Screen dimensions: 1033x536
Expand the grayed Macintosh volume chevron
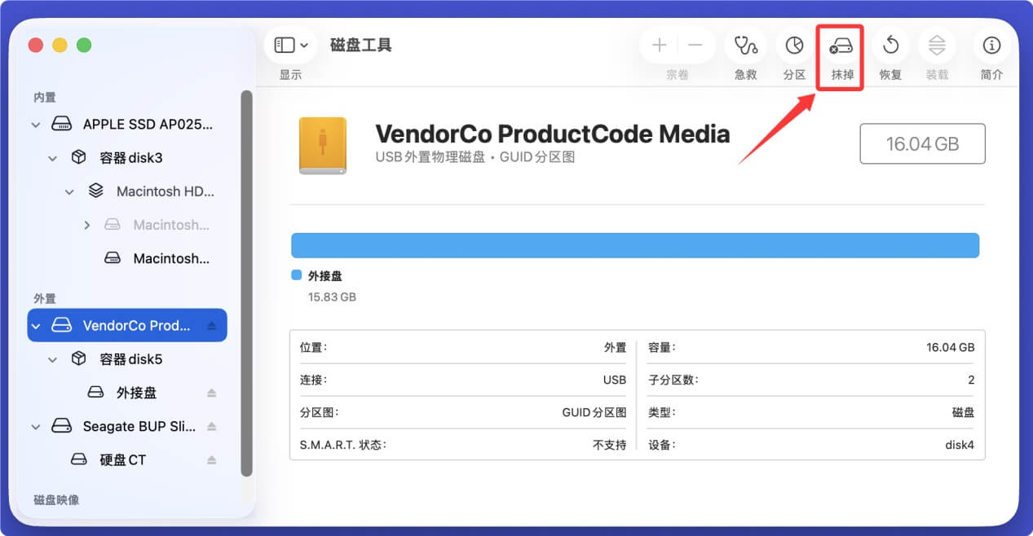click(87, 225)
